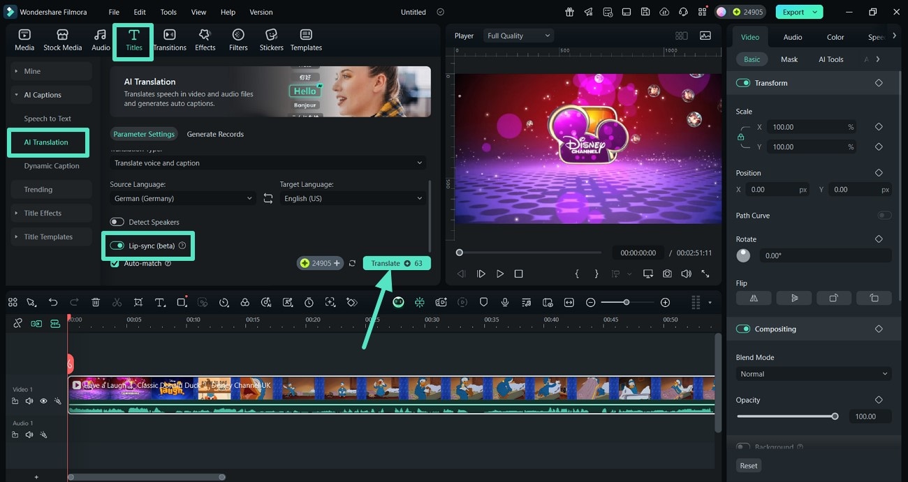Click the Translate button
908x482 pixels.
[x=397, y=263]
